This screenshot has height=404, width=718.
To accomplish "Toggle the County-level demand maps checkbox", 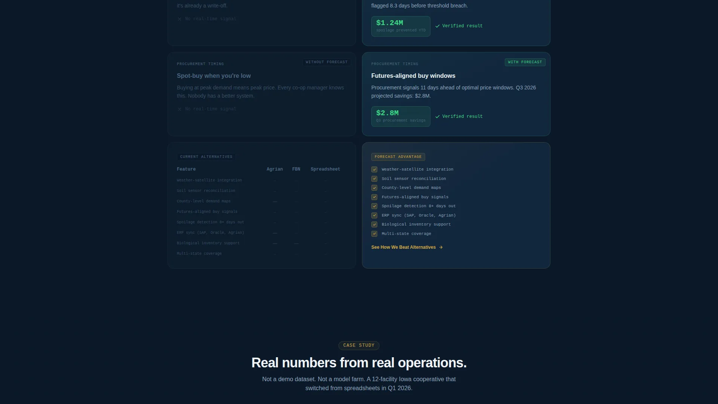I will coord(374,188).
